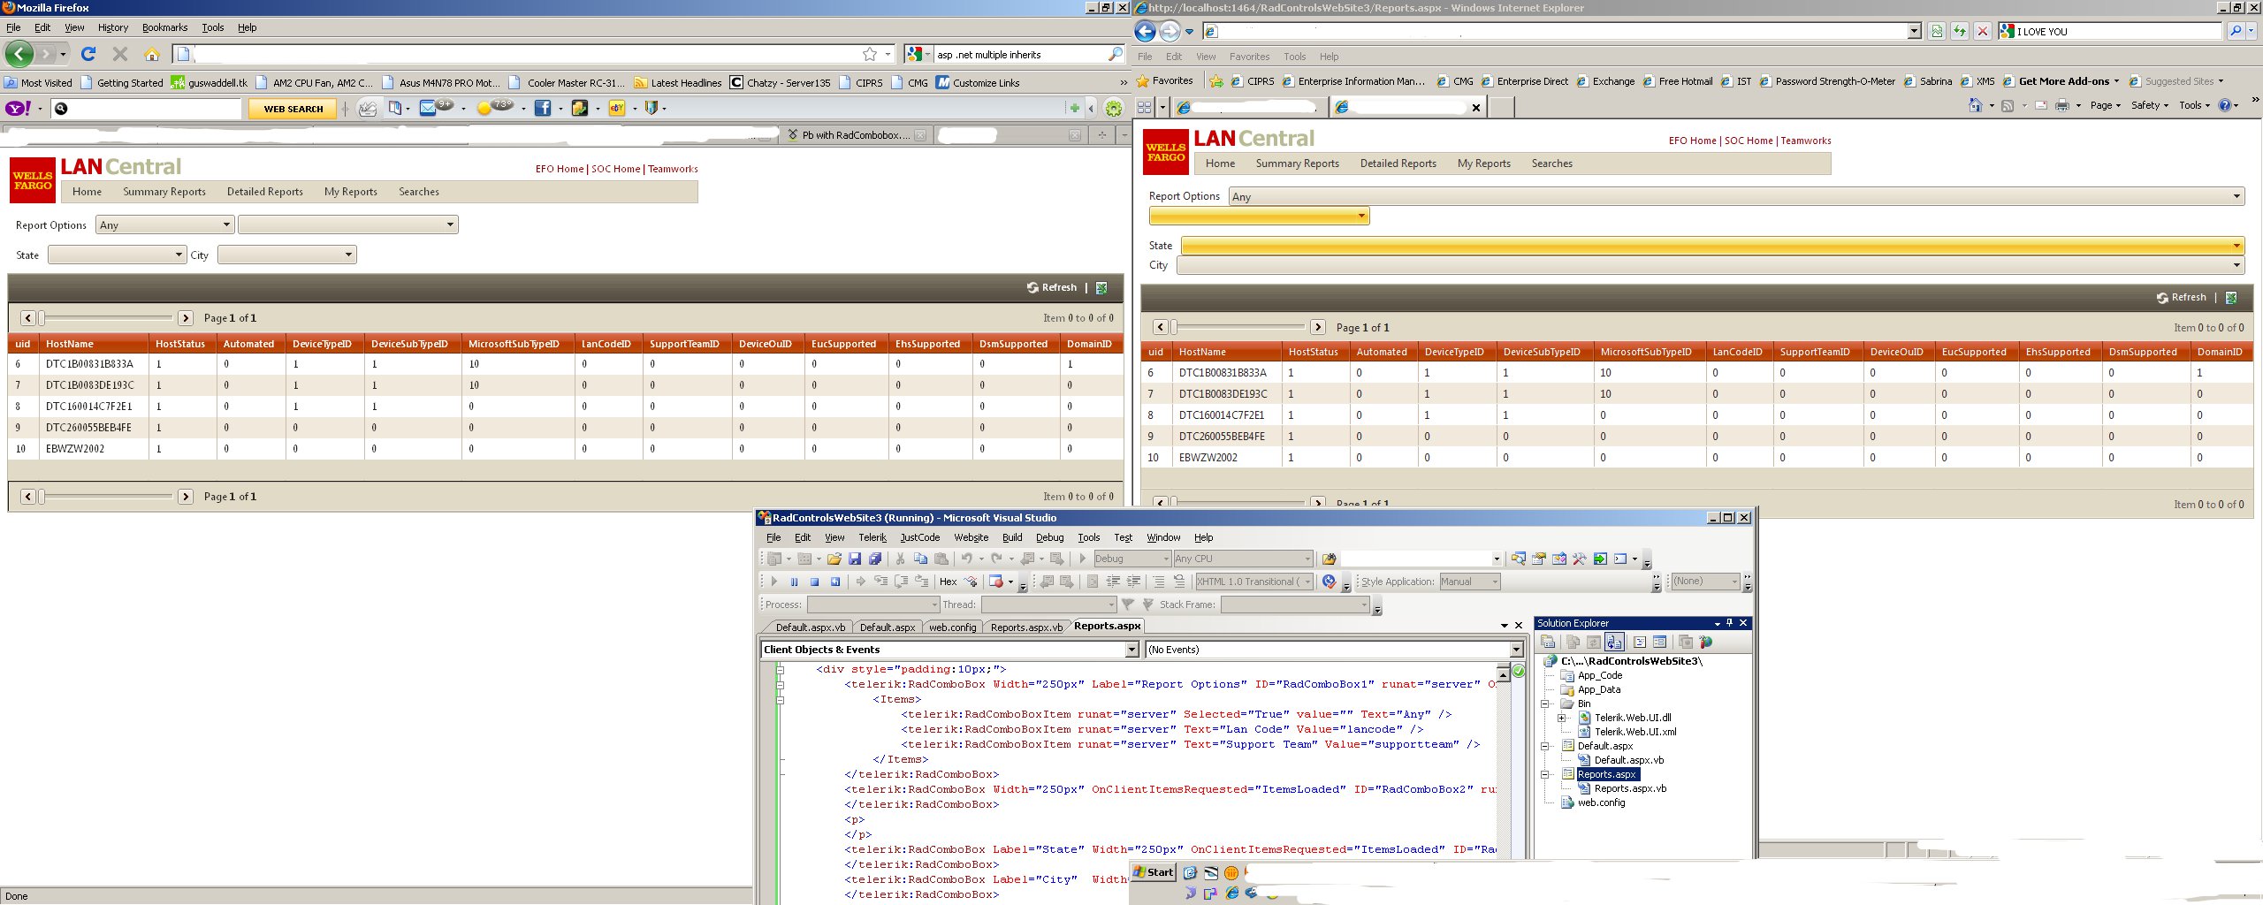Open the Teamworks link in Firefox
This screenshot has width=2263, height=905.
tap(673, 169)
